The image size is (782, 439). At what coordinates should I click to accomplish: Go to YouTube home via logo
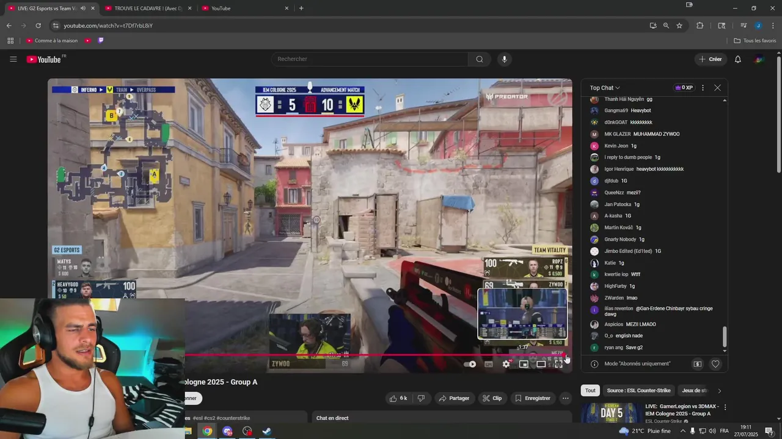click(43, 59)
